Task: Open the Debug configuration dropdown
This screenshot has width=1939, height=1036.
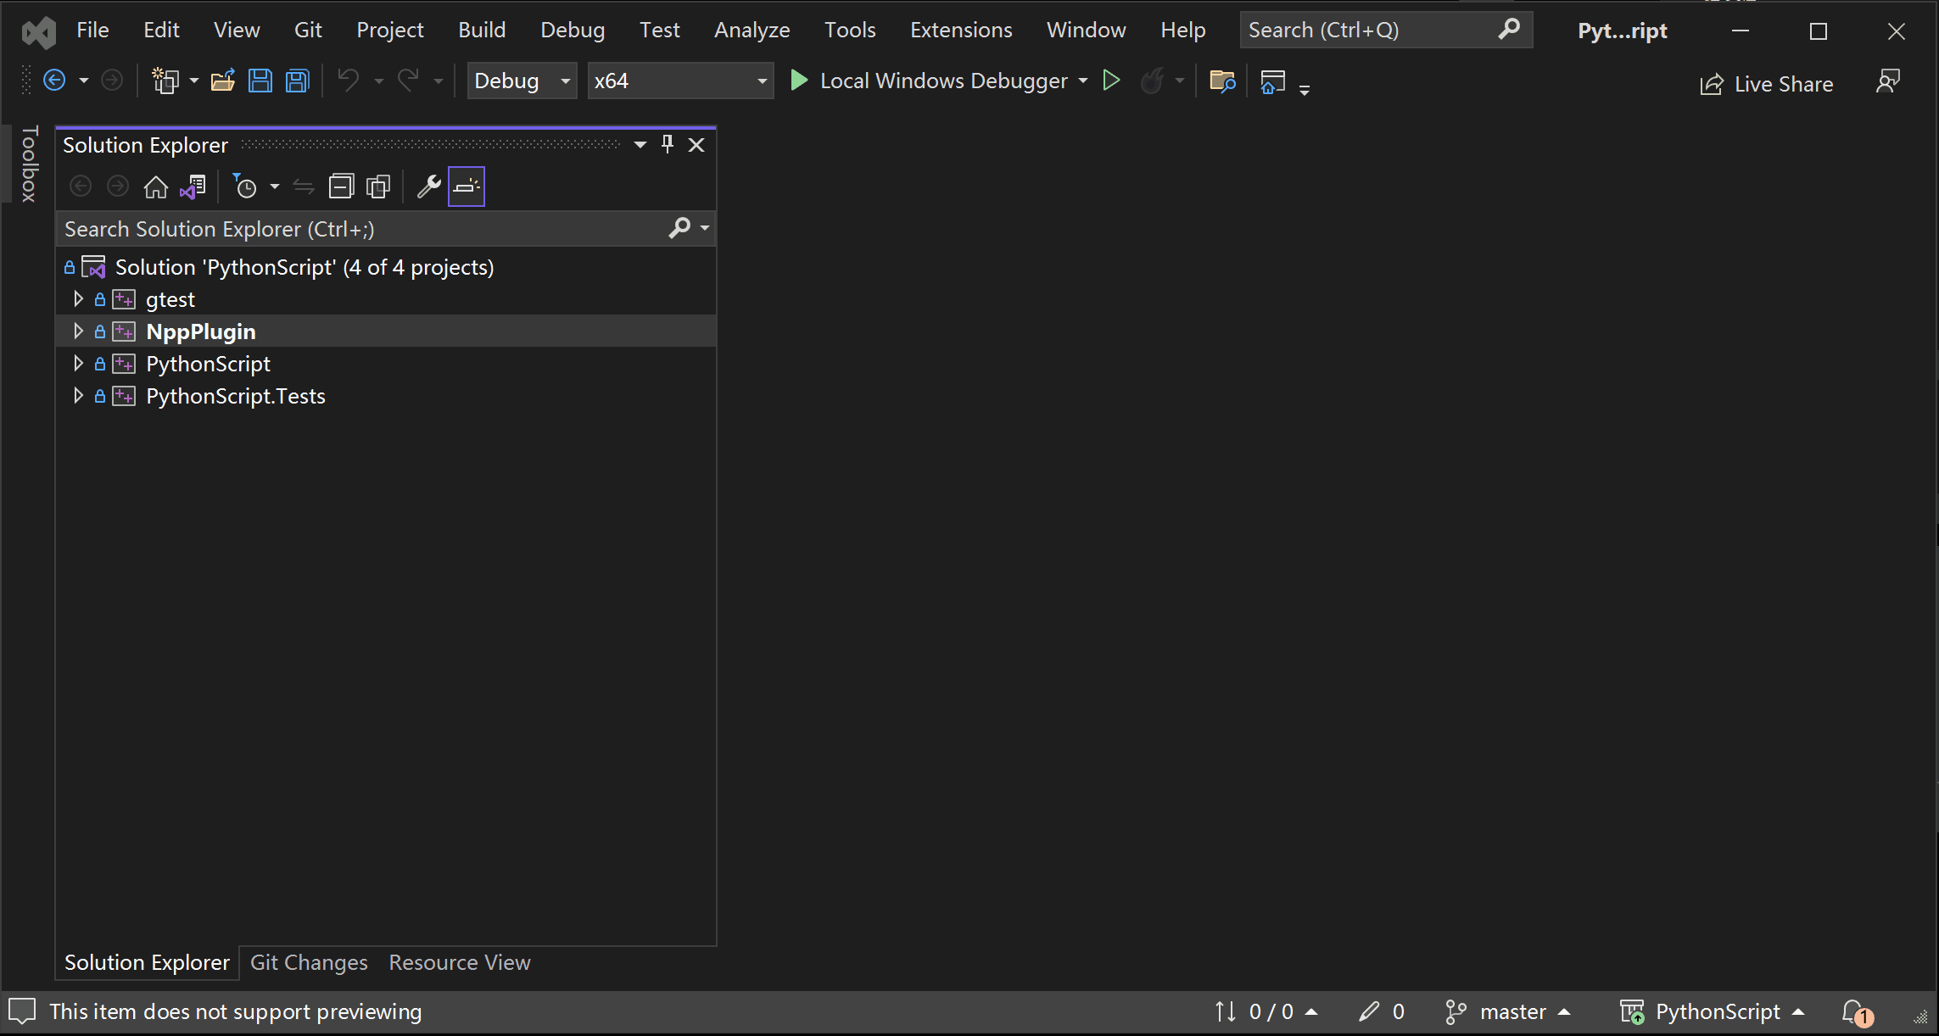Action: [x=522, y=81]
